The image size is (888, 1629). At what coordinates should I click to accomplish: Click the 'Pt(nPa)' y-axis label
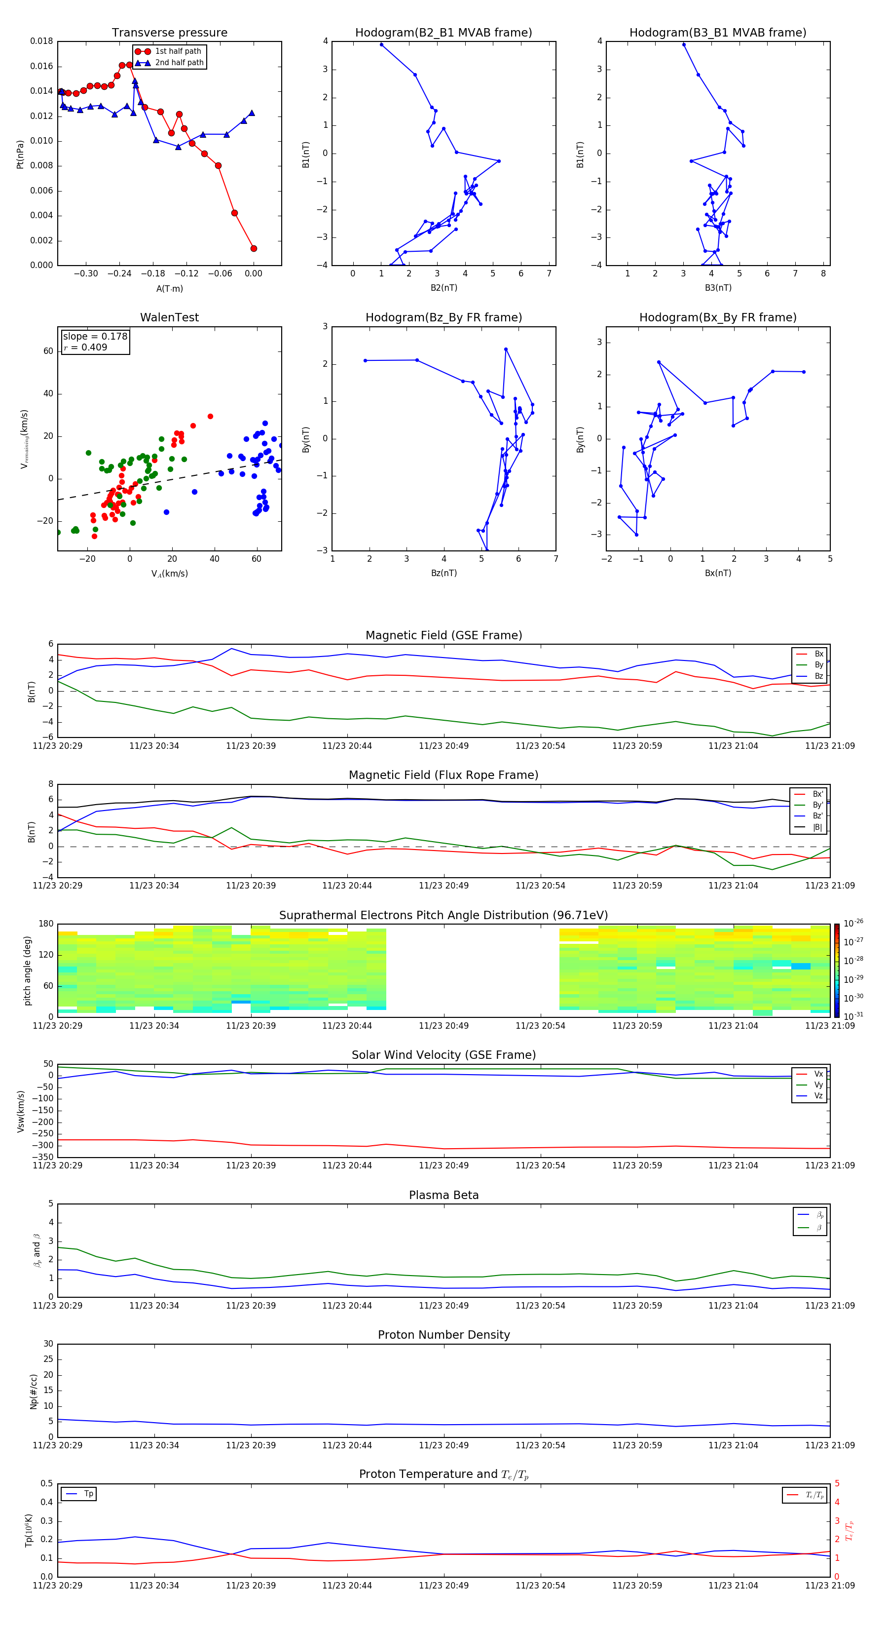pyautogui.click(x=20, y=154)
